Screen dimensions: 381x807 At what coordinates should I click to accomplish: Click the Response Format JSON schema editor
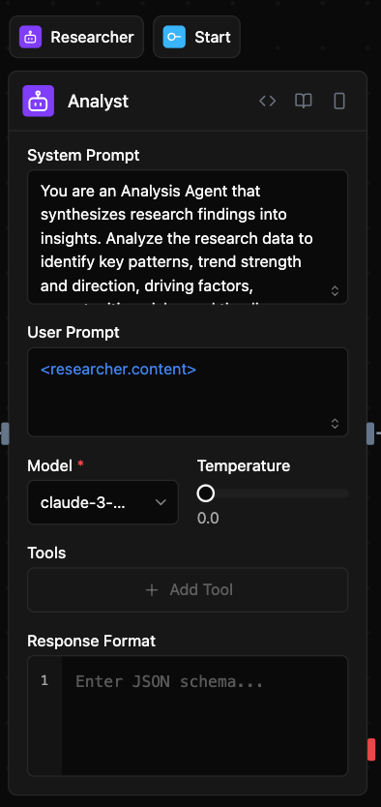(x=188, y=715)
